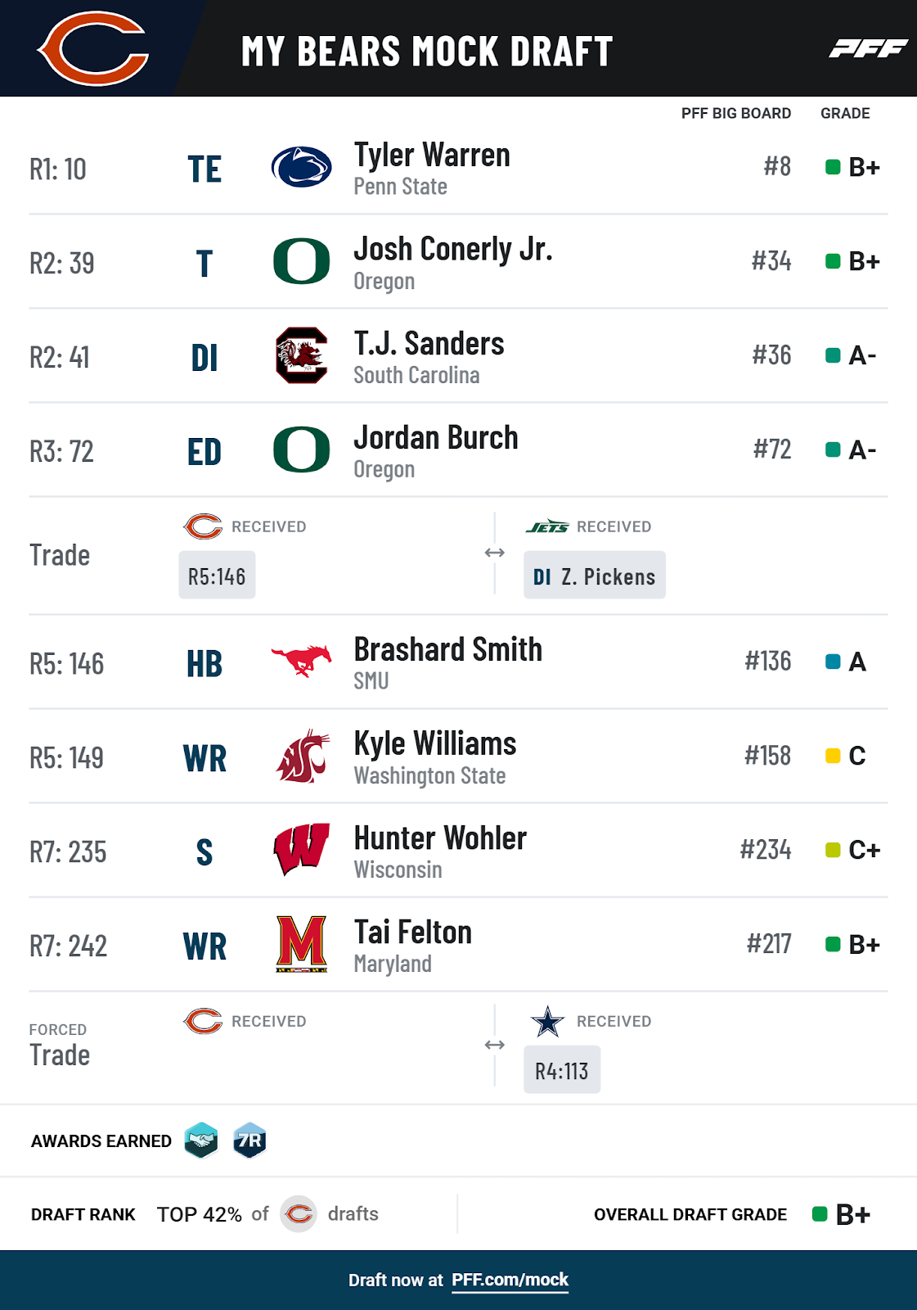Click the Wisconsin Badgers logo

pos(301,850)
